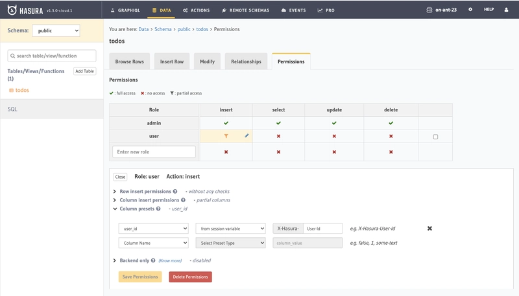Open the user_id column dropdown
The width and height of the screenshot is (519, 296).
click(x=154, y=228)
